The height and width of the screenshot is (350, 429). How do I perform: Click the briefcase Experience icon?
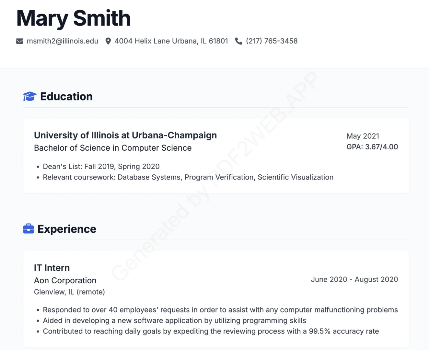(x=29, y=229)
